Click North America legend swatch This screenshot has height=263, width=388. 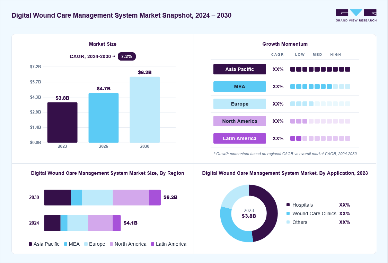coord(111,244)
